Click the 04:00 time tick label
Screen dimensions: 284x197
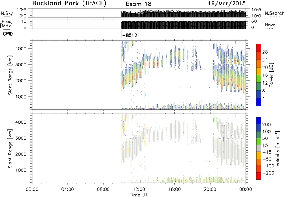click(x=67, y=190)
